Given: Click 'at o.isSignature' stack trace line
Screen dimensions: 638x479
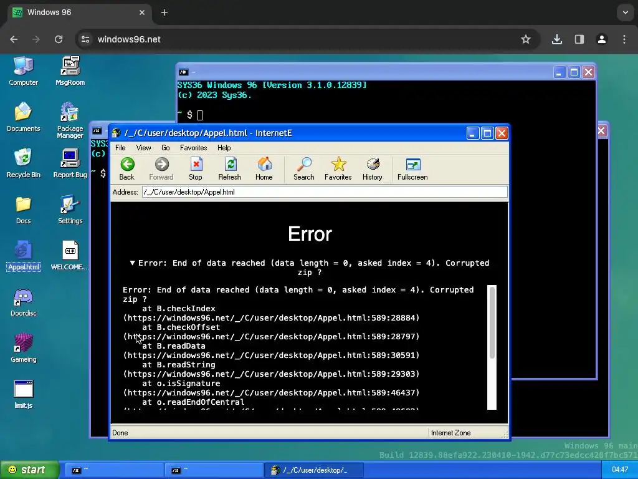Looking at the screenshot, I should pyautogui.click(x=181, y=384).
